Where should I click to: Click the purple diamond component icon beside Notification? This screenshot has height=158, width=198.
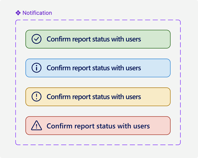coord(18,13)
